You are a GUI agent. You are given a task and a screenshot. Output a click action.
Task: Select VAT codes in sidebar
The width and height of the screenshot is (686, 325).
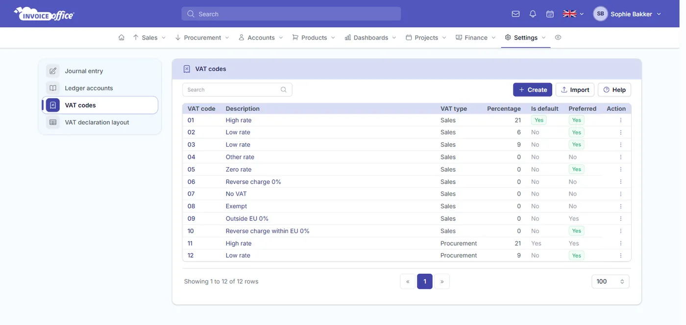point(99,105)
